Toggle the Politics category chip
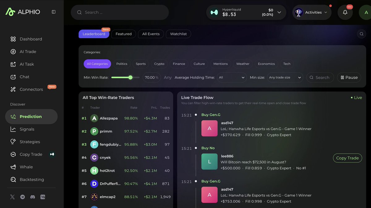The width and height of the screenshot is (371, 208). pyautogui.click(x=122, y=64)
